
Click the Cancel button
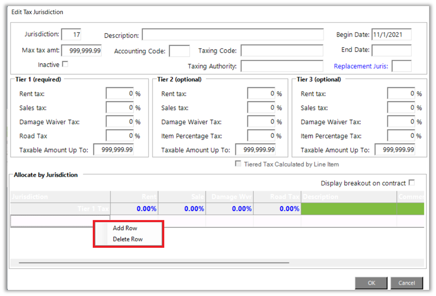[x=406, y=283]
